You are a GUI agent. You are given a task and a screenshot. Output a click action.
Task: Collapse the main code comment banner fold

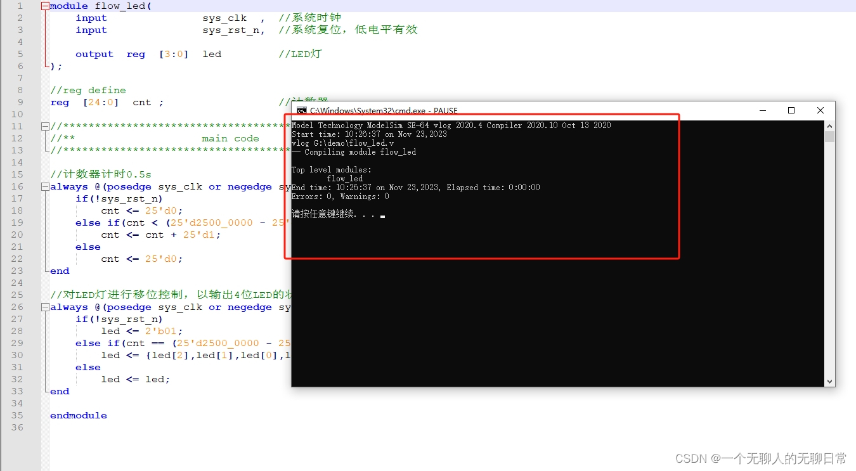point(44,126)
